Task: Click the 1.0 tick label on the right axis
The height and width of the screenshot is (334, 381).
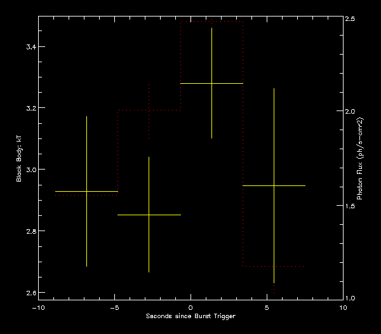Action: point(350,298)
